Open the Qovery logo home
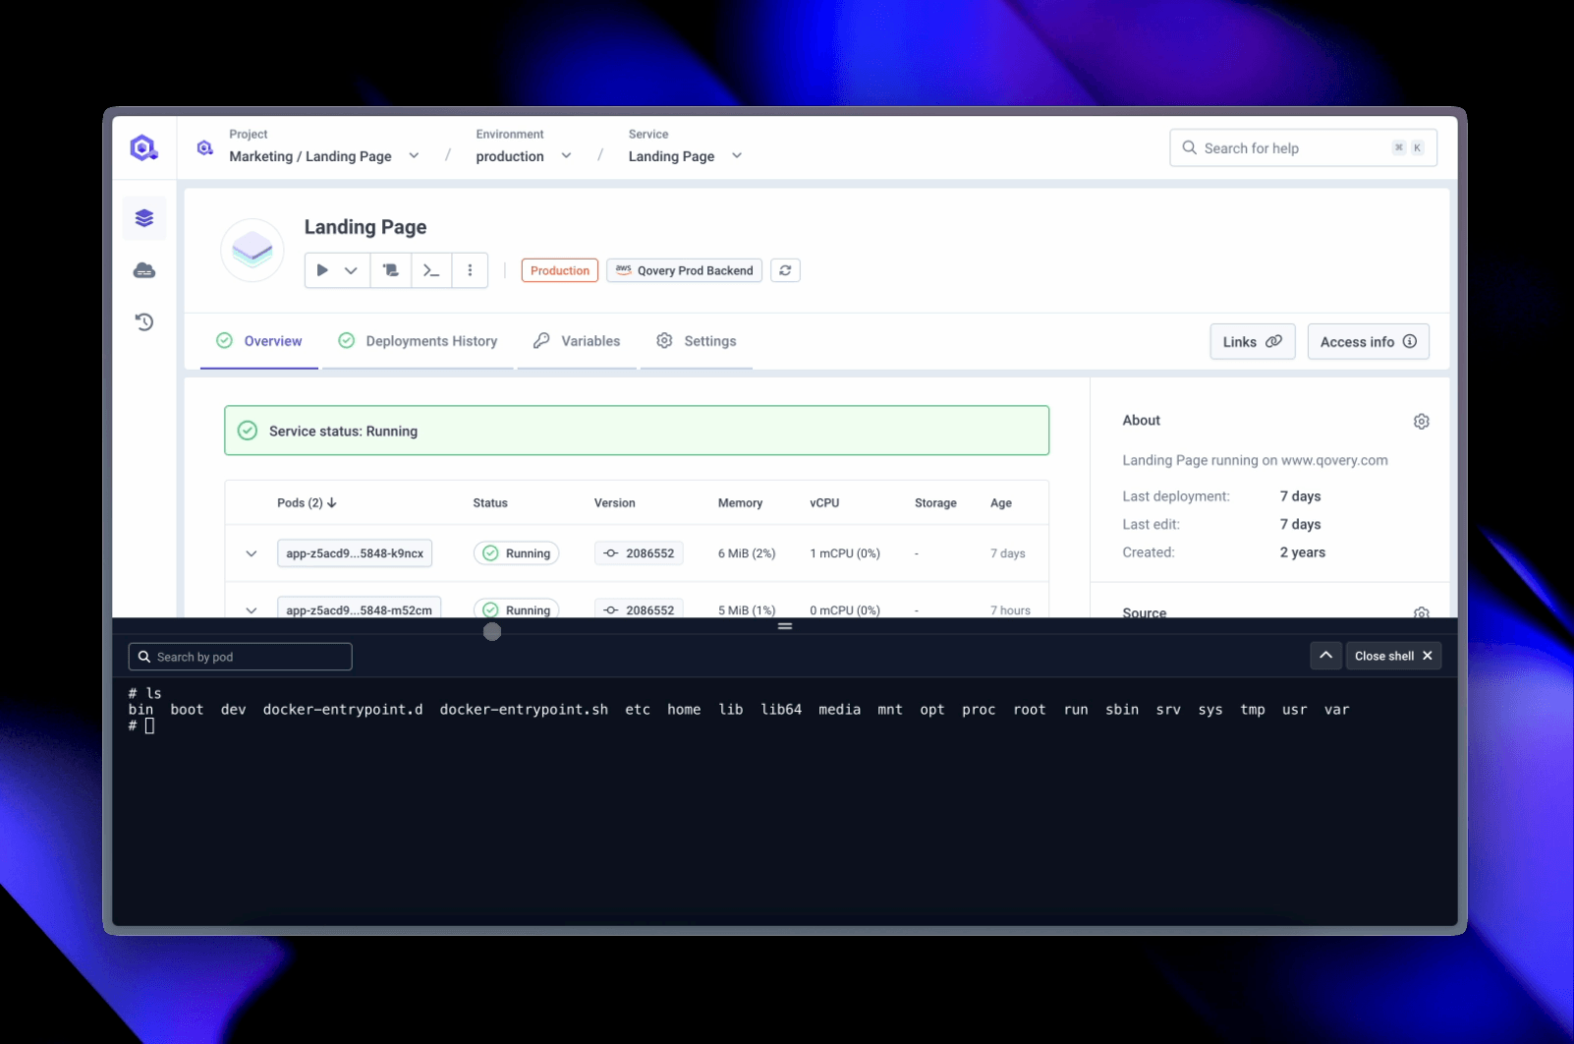 (x=143, y=147)
